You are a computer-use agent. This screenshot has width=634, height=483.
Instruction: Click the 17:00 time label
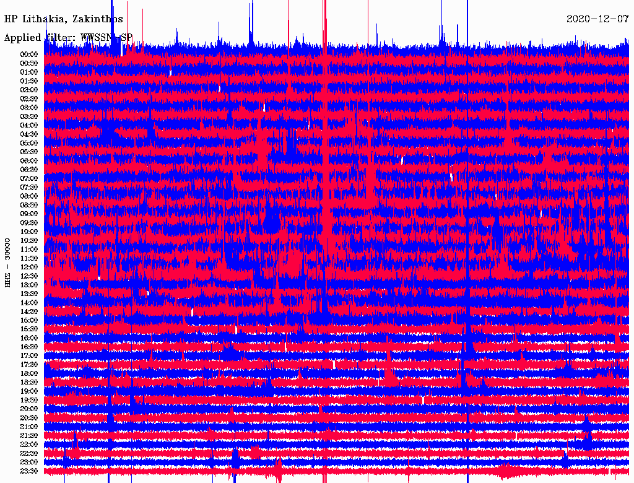(x=29, y=356)
